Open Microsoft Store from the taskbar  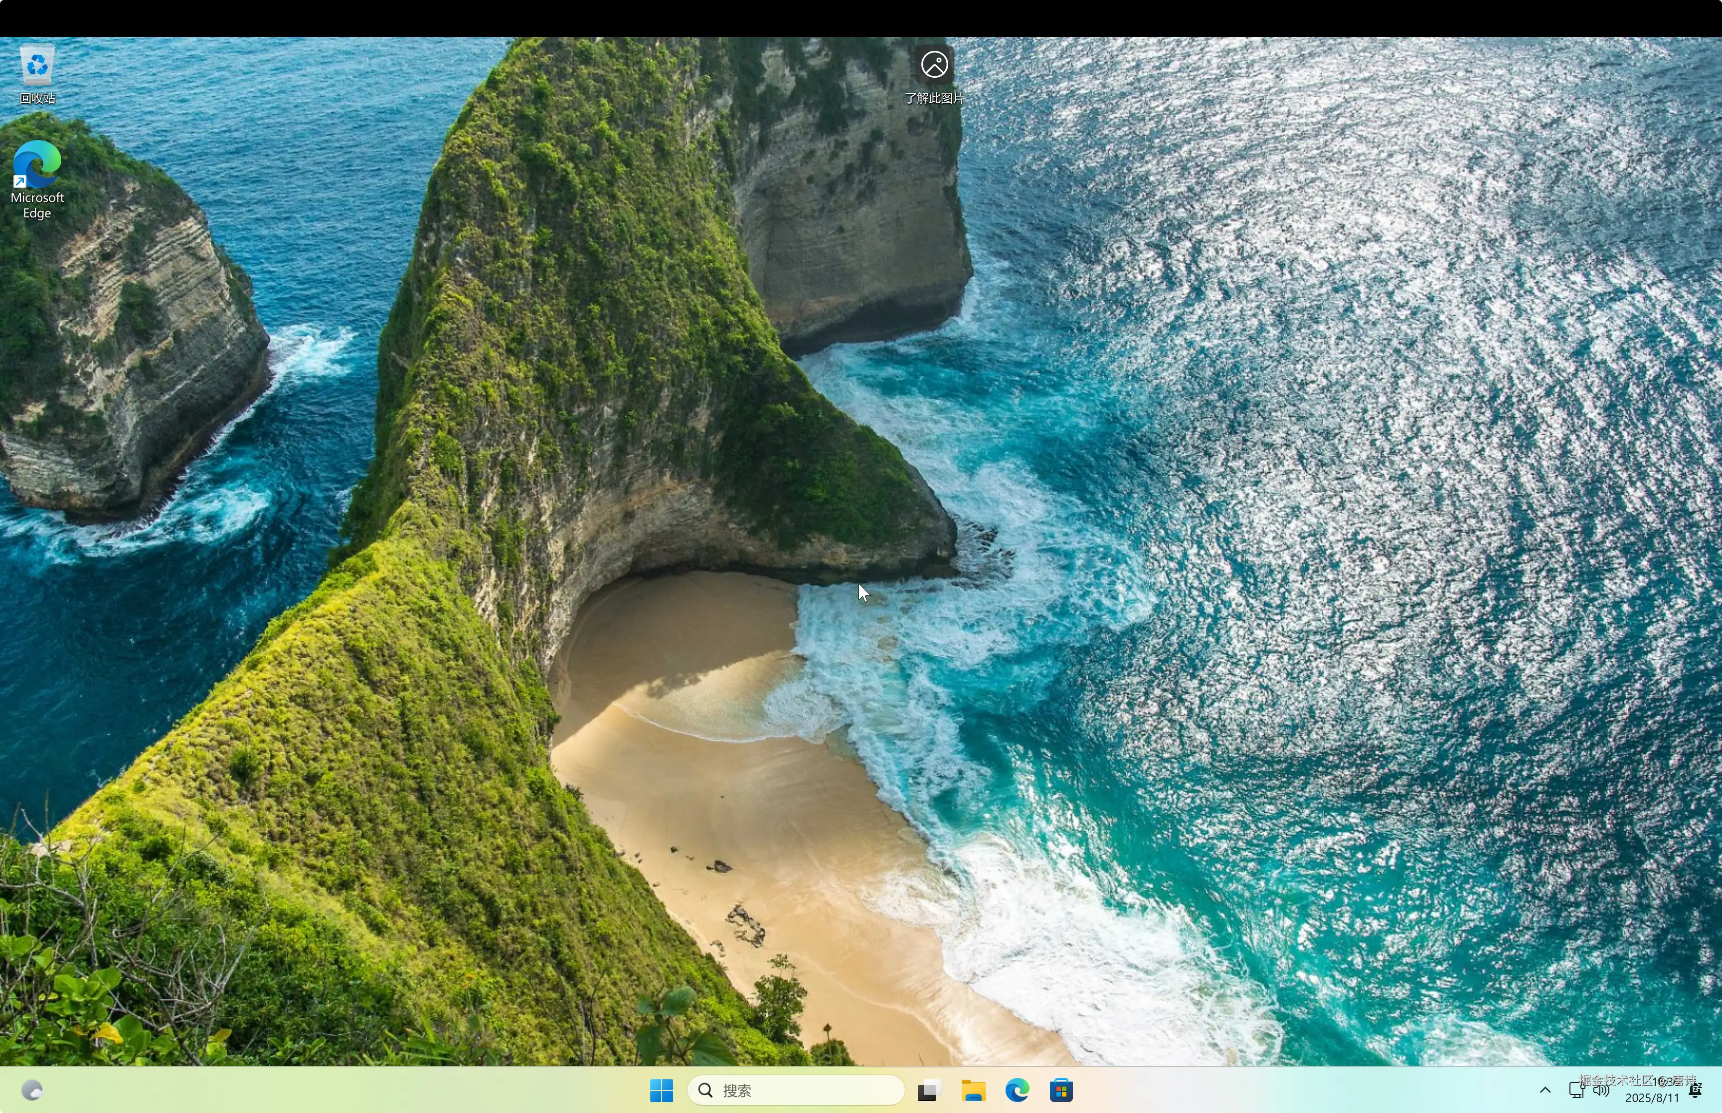coord(1061,1090)
